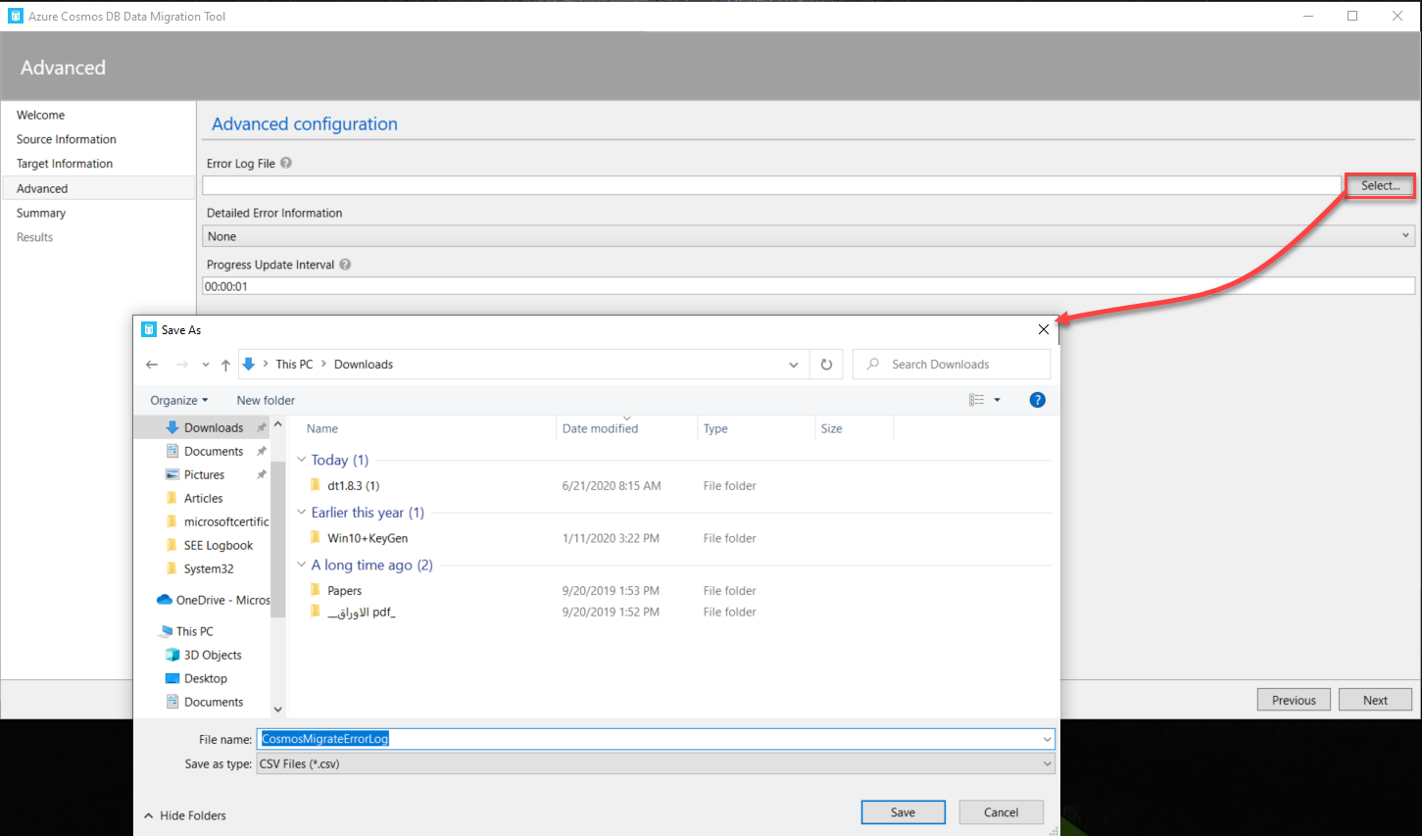Click the Progress Update Interval field

809,286
